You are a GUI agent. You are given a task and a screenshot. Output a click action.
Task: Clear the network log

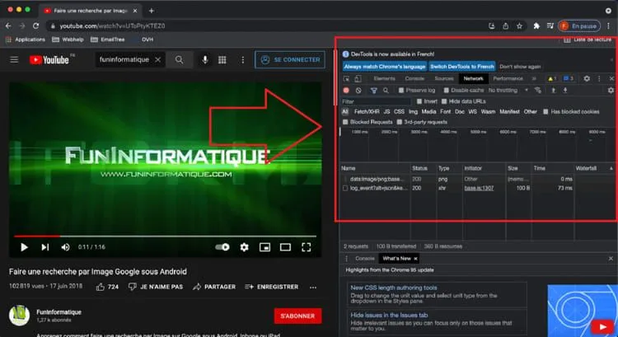pyautogui.click(x=359, y=90)
